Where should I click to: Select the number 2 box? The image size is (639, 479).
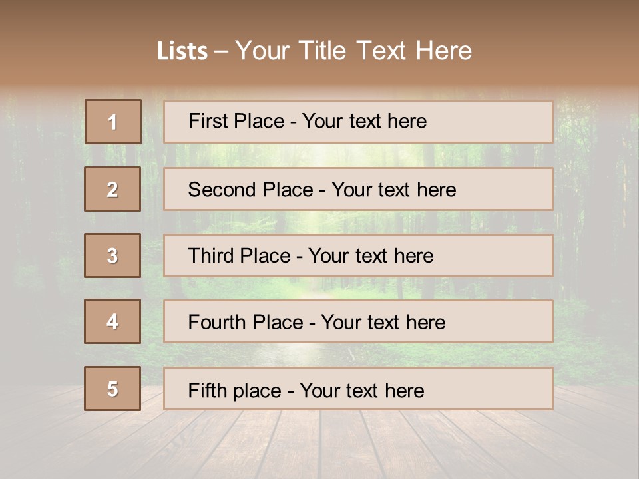pos(112,189)
